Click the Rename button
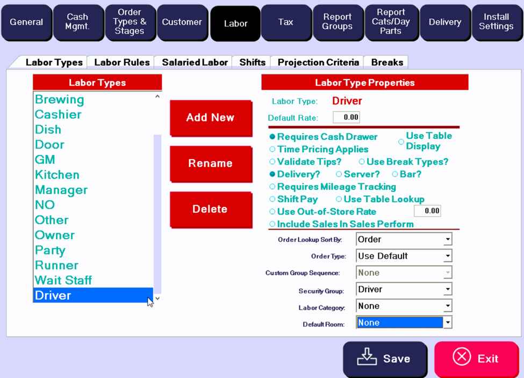The image size is (524, 378). point(211,163)
